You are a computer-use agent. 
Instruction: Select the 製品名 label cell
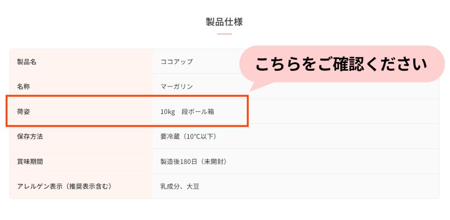point(81,61)
